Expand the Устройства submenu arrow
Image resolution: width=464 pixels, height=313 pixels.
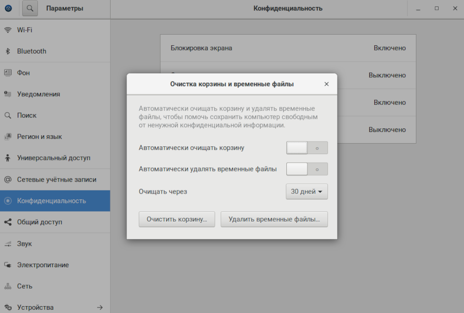pyautogui.click(x=100, y=307)
